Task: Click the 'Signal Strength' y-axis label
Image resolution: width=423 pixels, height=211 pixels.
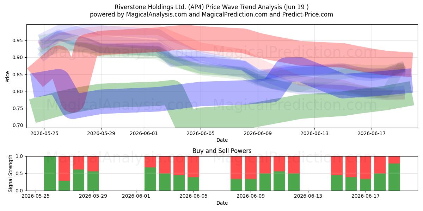Action: (10, 173)
